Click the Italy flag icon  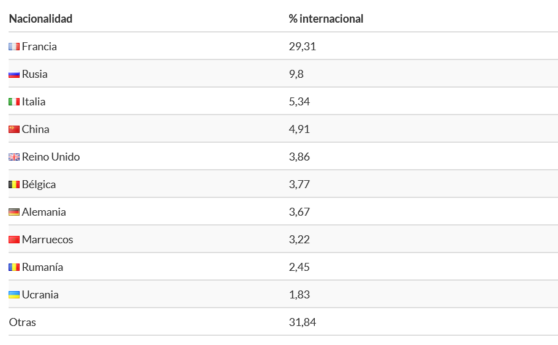(14, 102)
